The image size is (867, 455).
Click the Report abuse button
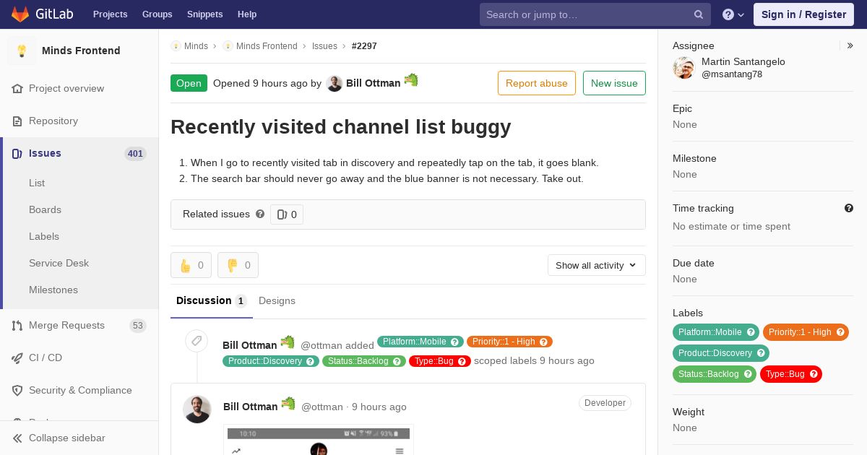coord(537,83)
